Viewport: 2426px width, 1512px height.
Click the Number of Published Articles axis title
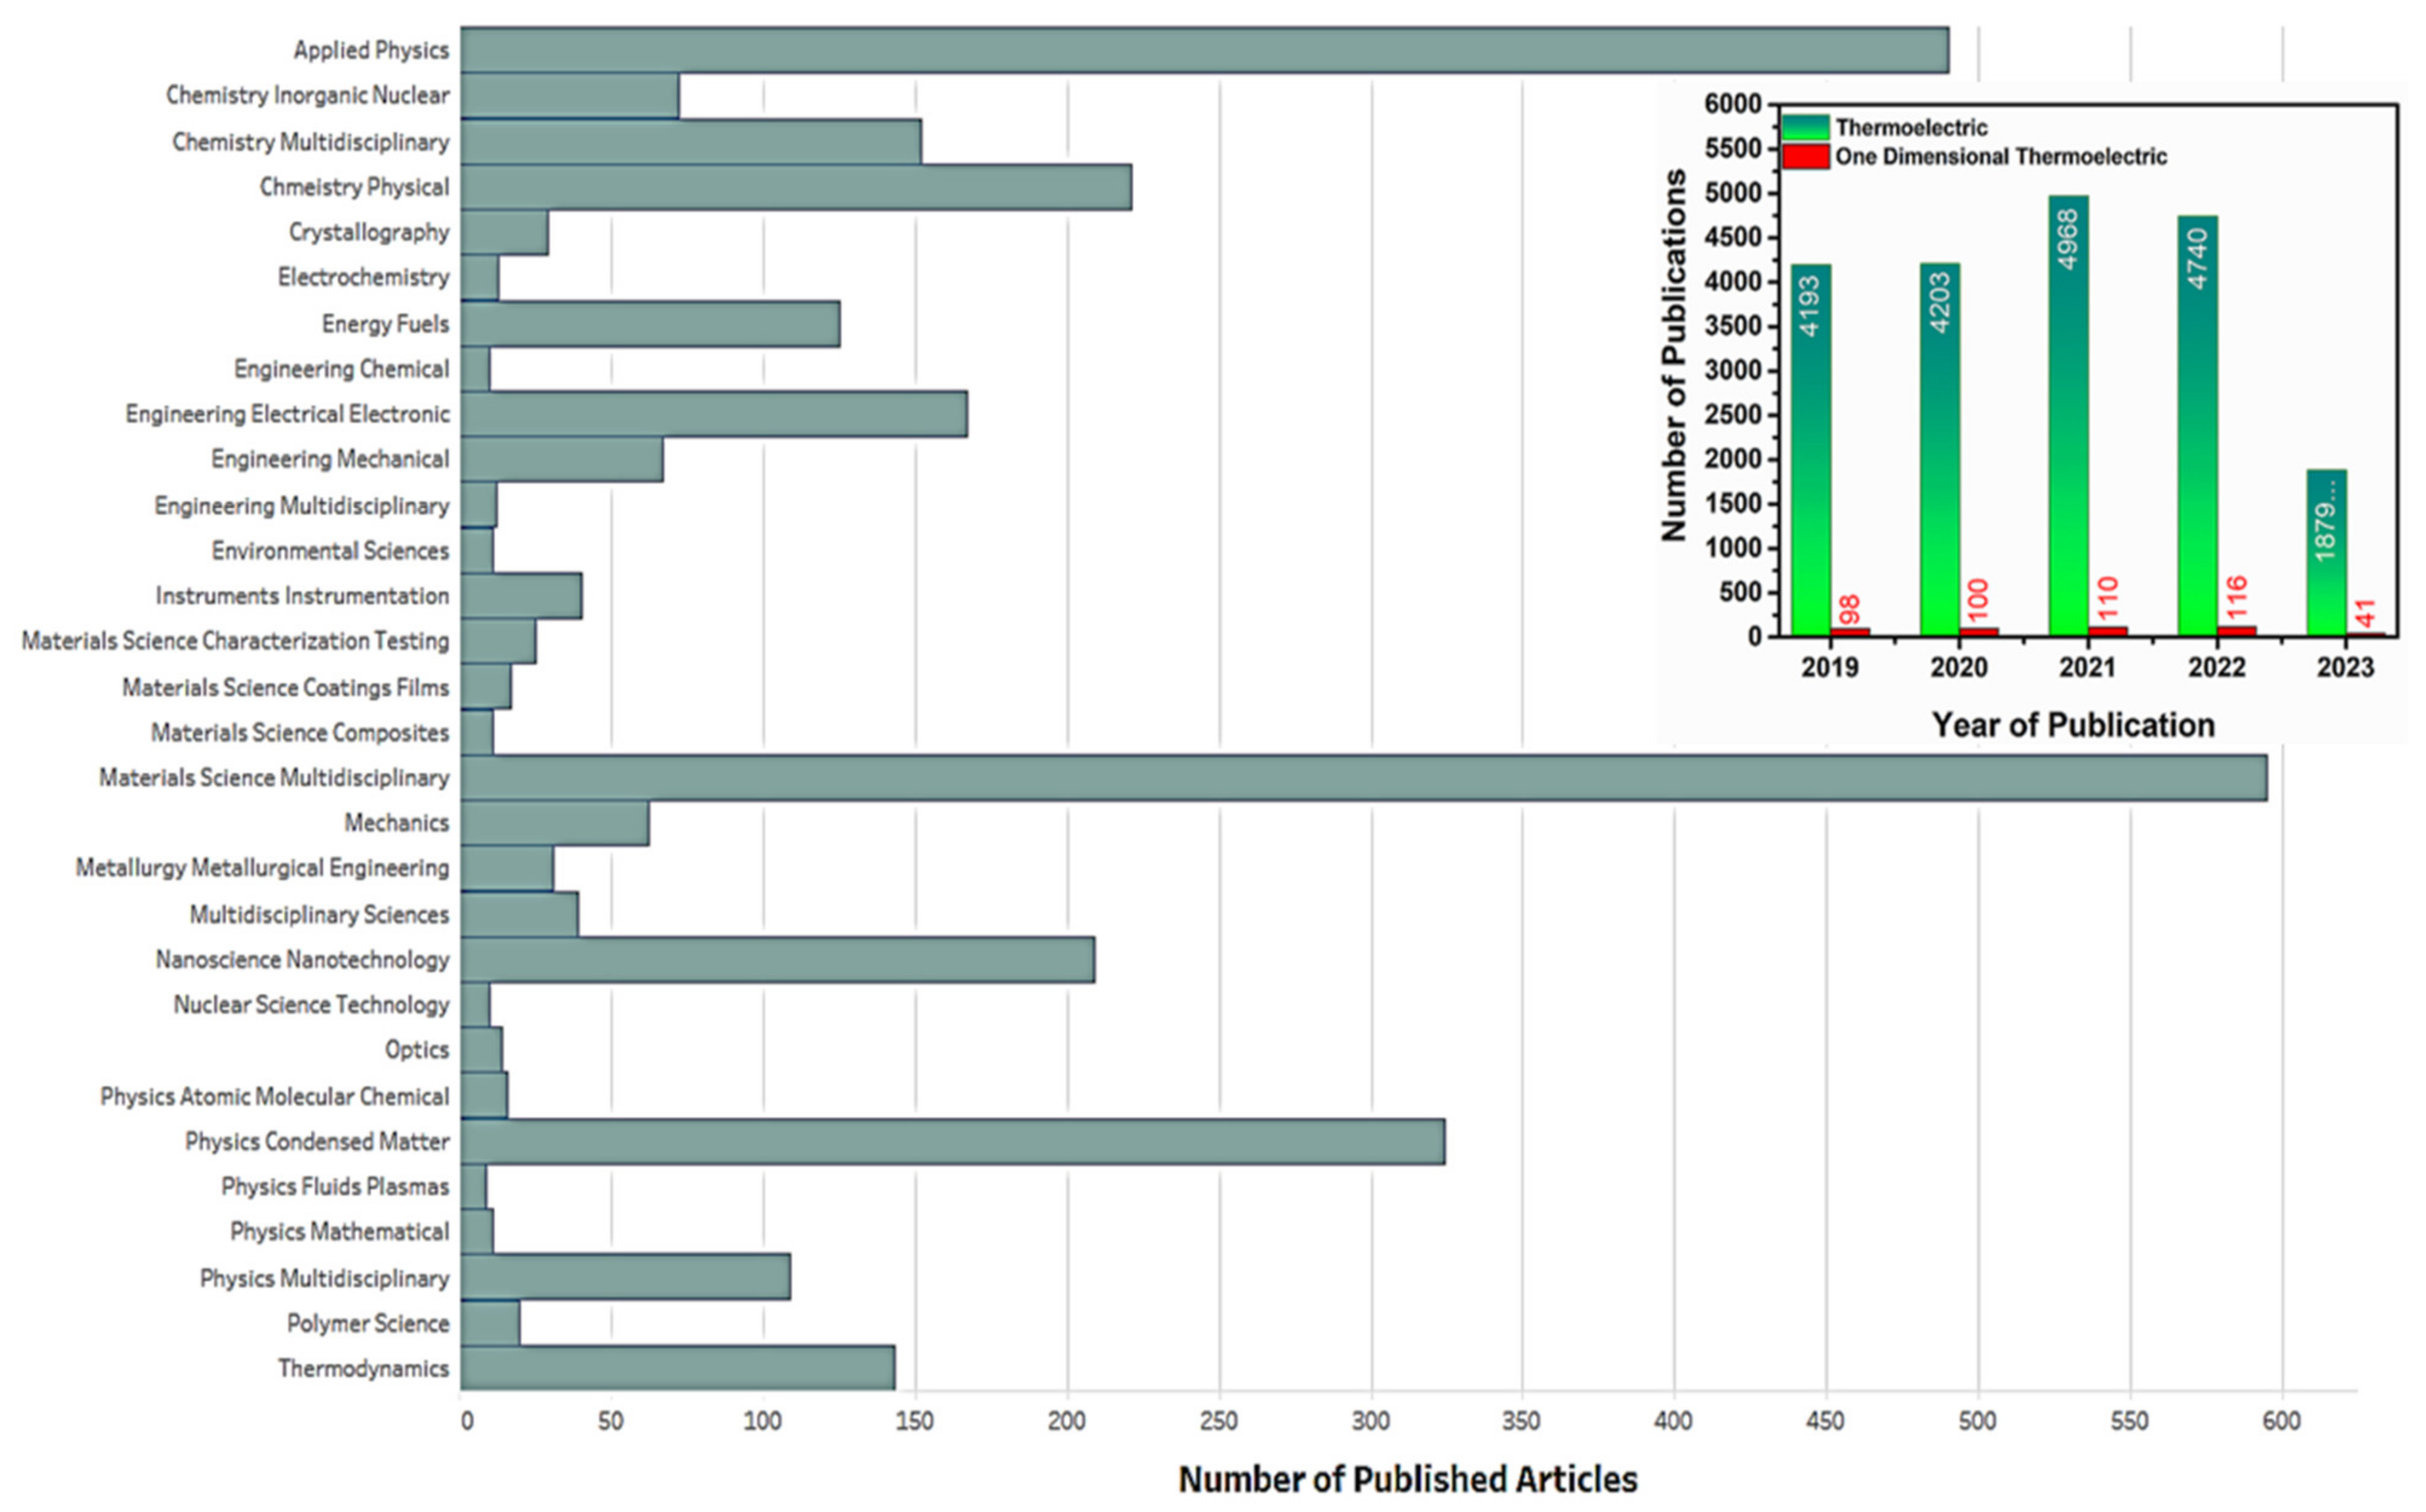point(1407,1479)
